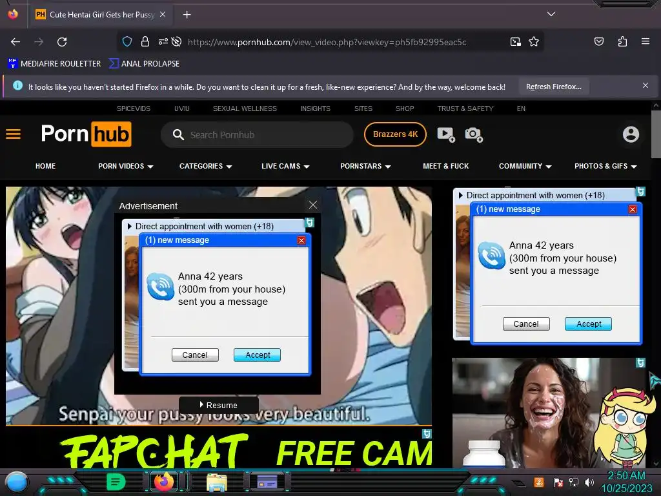The width and height of the screenshot is (661, 496).
Task: Open File Explorer from taskbar
Action: 217,482
